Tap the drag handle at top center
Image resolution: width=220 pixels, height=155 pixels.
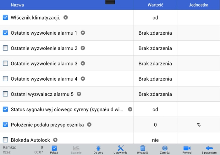[x=110, y=2]
